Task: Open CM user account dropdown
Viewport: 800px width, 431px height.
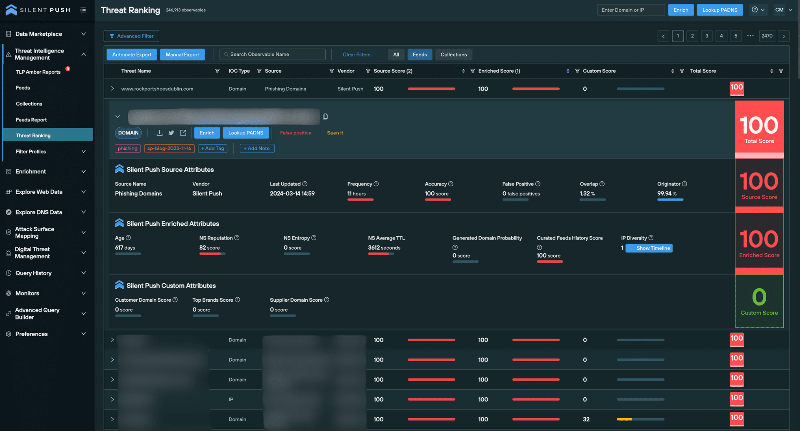Action: (783, 10)
